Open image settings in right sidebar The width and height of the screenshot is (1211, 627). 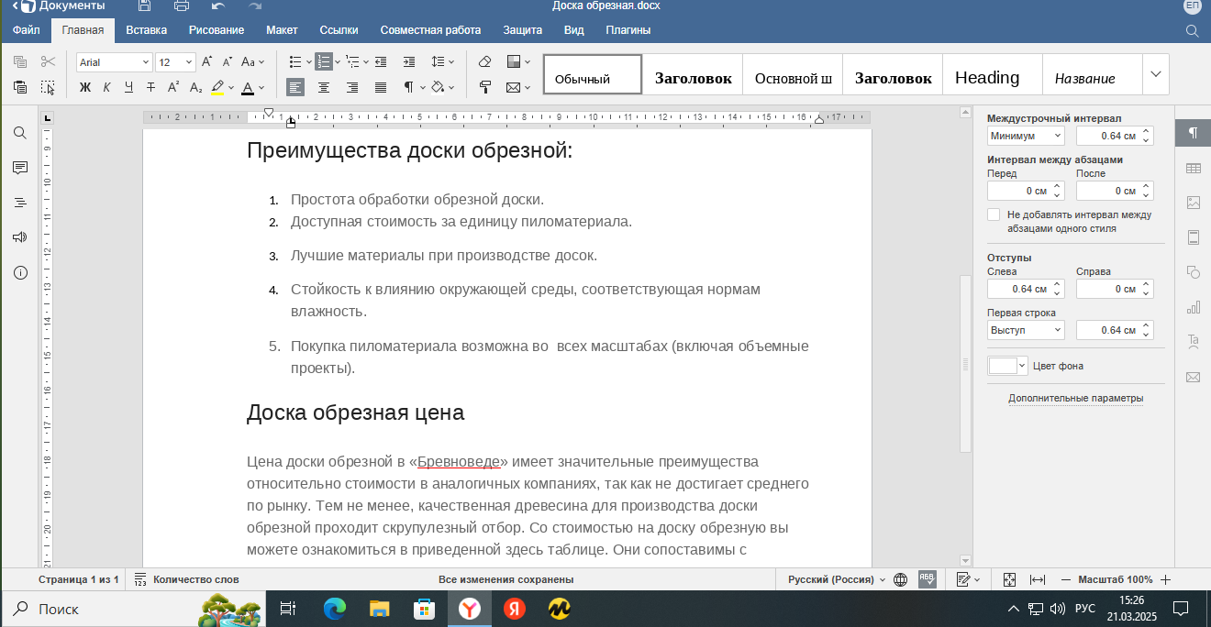coord(1194,203)
